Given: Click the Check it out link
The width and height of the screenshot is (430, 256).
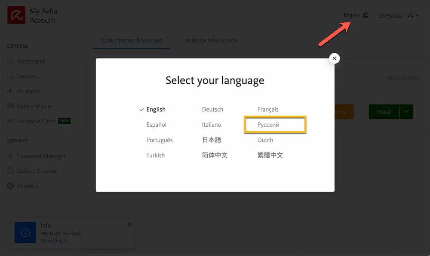Looking at the screenshot, I should tap(54, 241).
